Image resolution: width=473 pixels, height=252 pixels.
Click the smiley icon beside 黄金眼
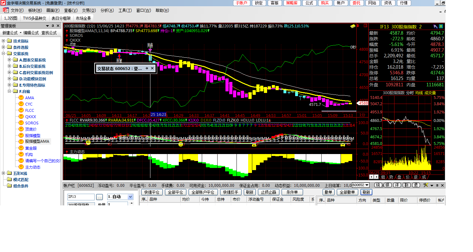pos(21,148)
